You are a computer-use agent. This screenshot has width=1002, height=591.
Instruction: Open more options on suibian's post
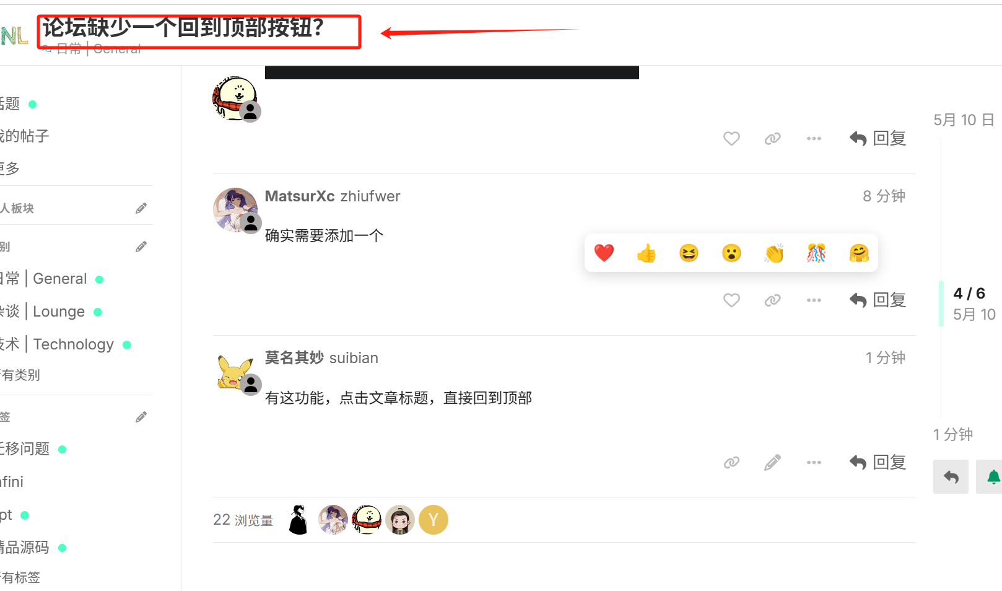(814, 463)
